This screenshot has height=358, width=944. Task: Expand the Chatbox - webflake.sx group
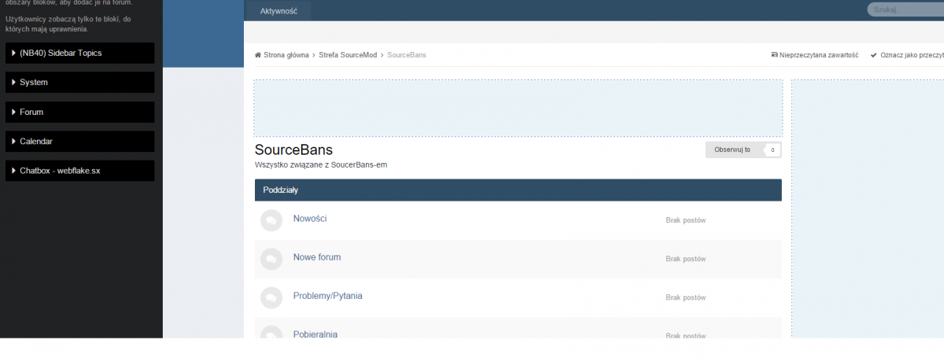(x=79, y=171)
